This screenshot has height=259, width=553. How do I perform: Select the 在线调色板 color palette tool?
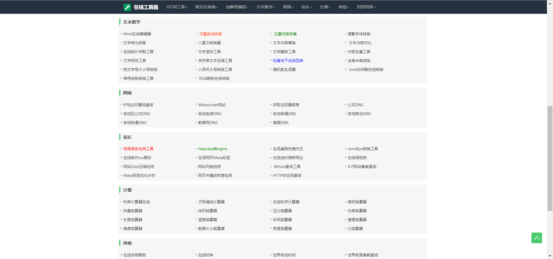coord(357,158)
